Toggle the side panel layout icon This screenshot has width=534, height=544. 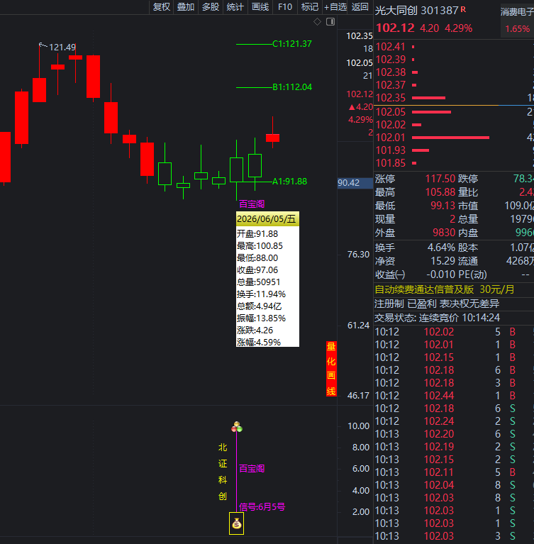point(330,22)
